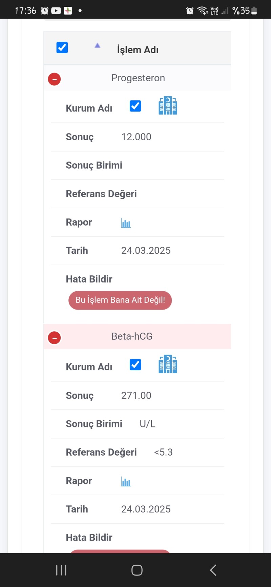View the Beta-hCG report chart icon
This screenshot has width=271, height=587.
(x=126, y=481)
